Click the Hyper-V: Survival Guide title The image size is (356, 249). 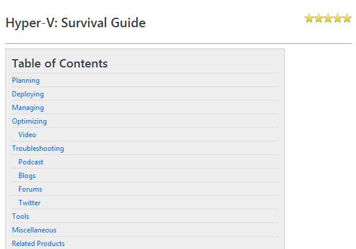75,23
